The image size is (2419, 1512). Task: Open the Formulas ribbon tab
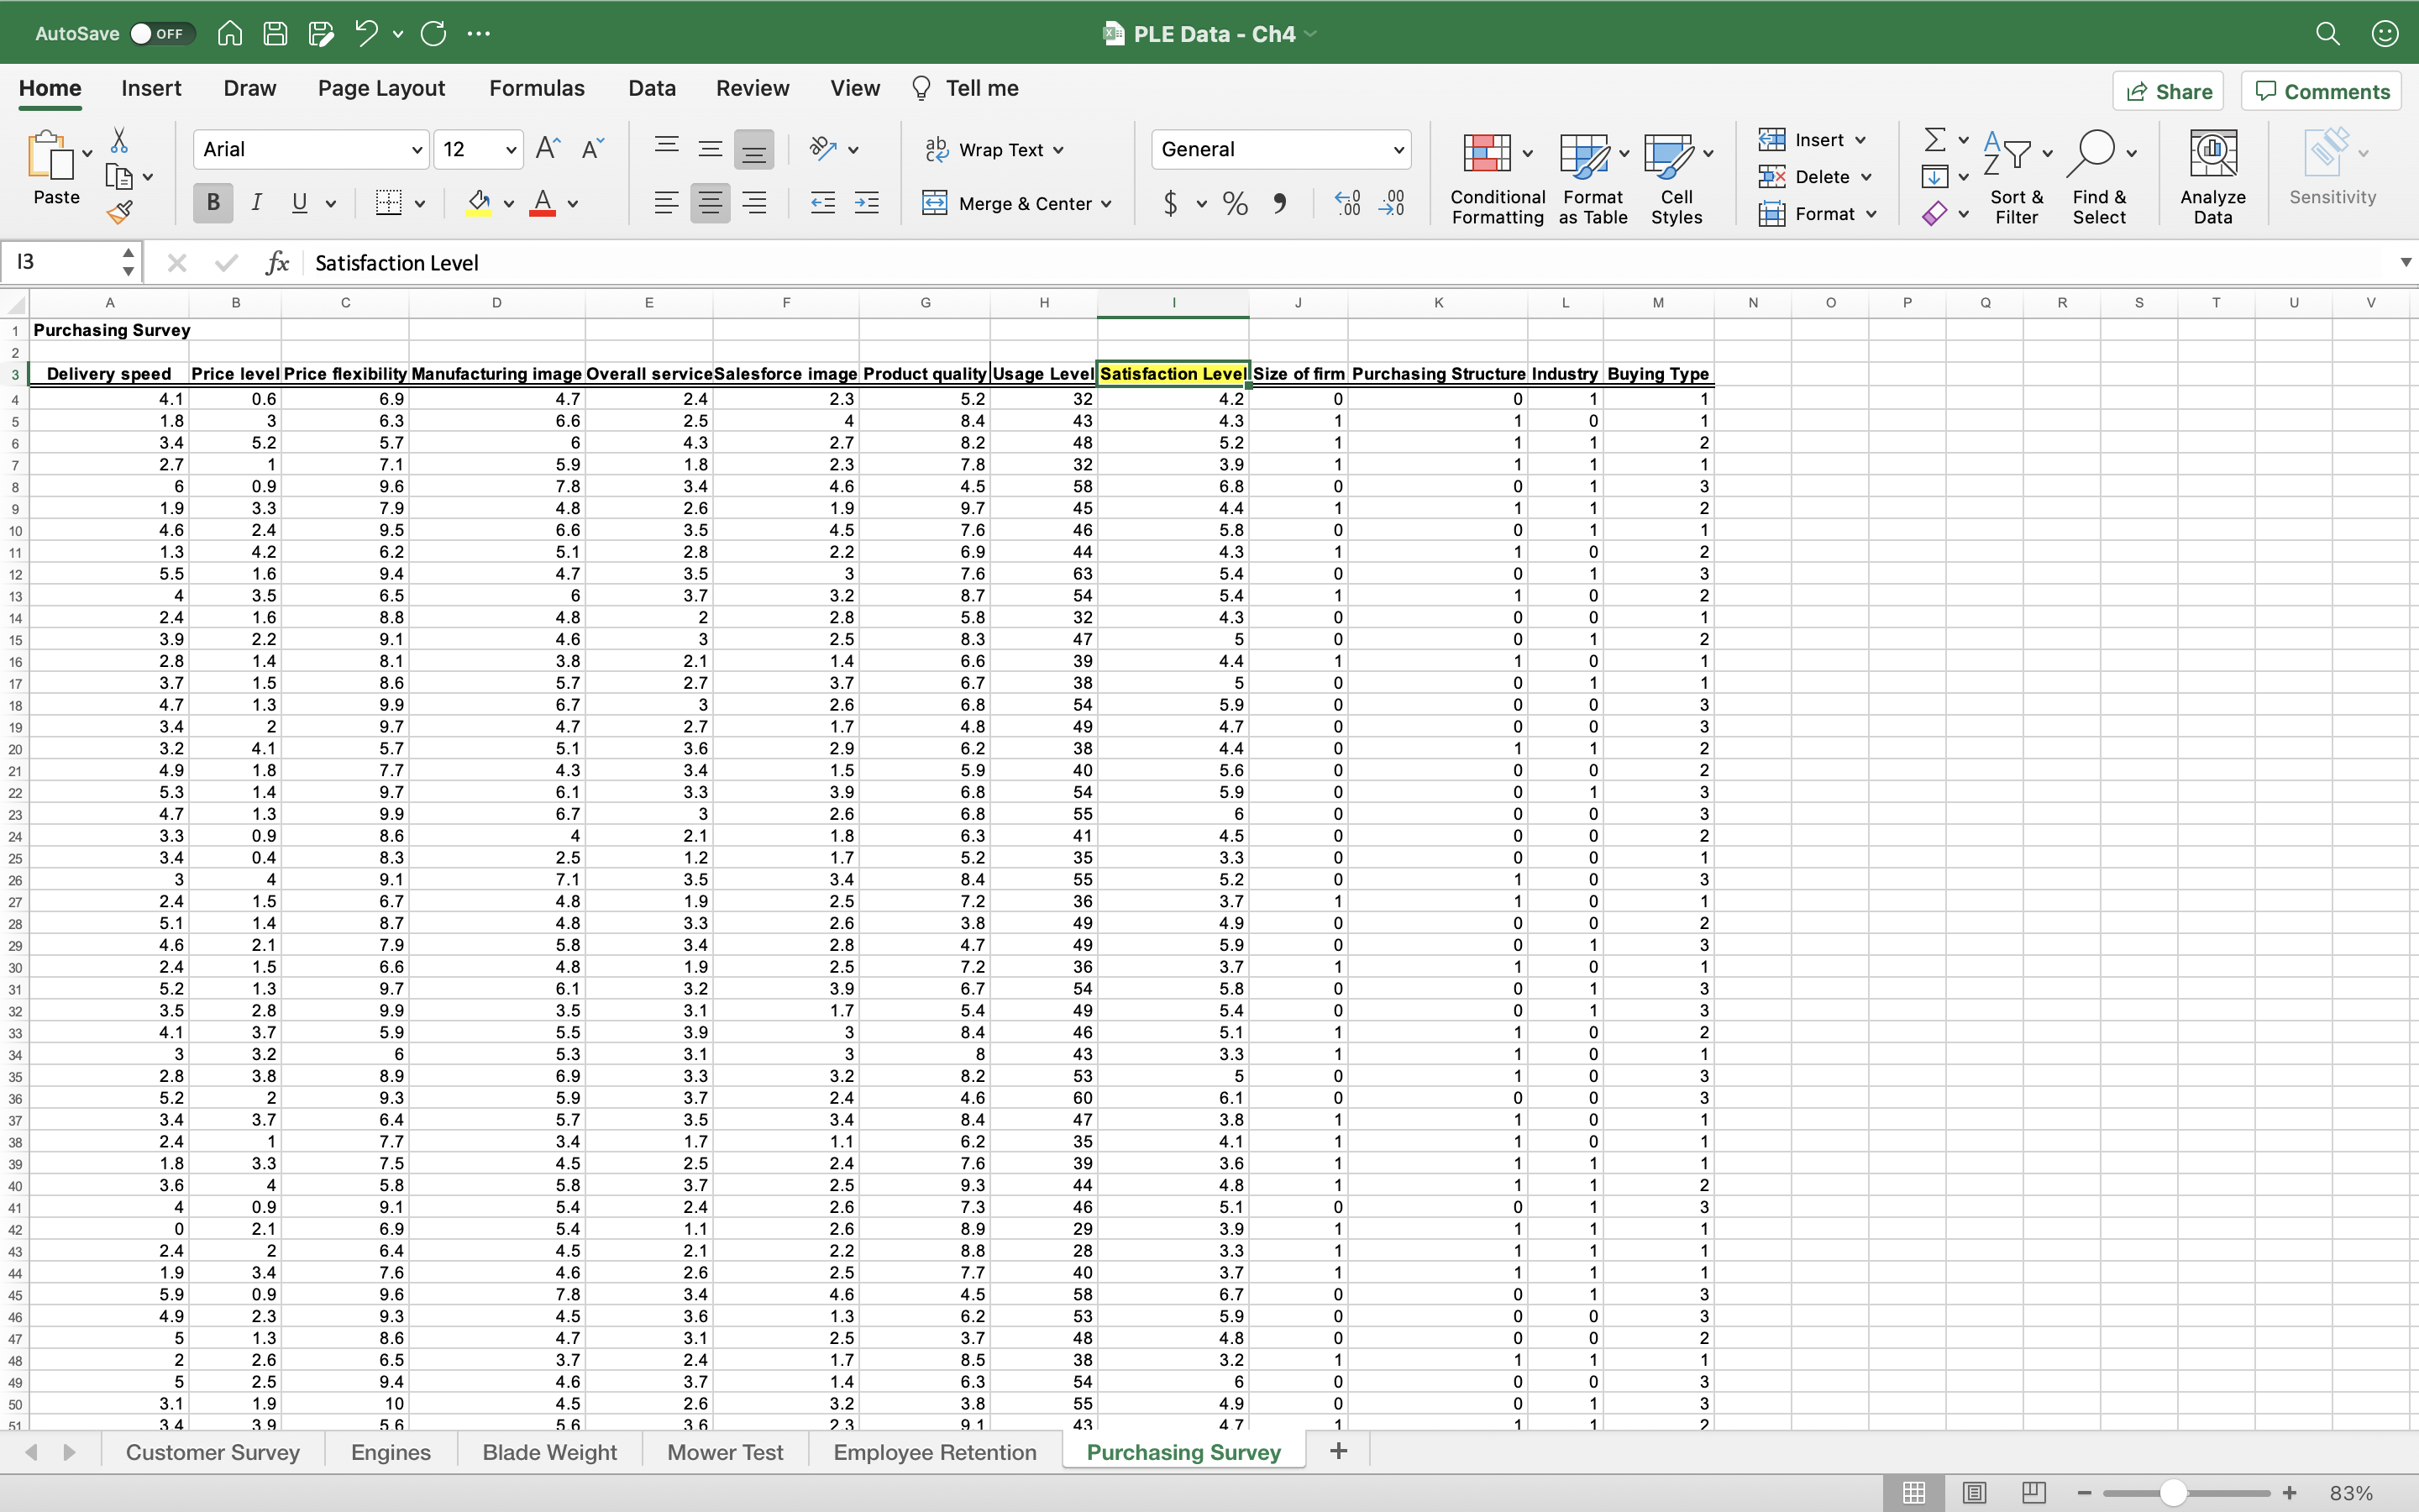coord(537,88)
